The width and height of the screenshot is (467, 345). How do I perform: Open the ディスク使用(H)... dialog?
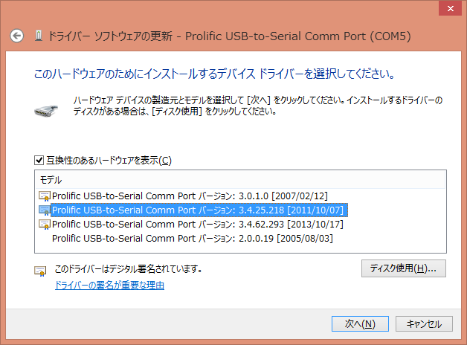pos(402,268)
